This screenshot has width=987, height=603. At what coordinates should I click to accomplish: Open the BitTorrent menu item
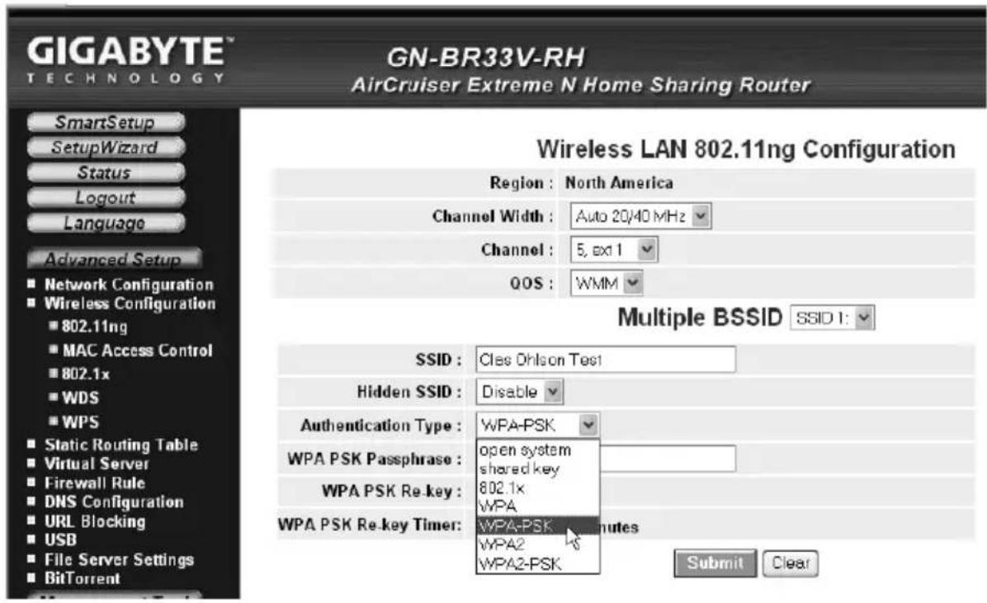click(82, 578)
